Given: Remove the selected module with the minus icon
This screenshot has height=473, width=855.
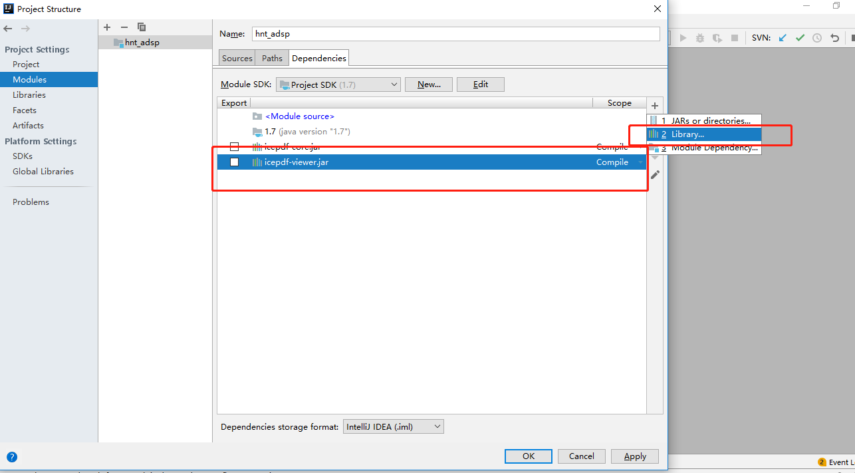Looking at the screenshot, I should 124,27.
